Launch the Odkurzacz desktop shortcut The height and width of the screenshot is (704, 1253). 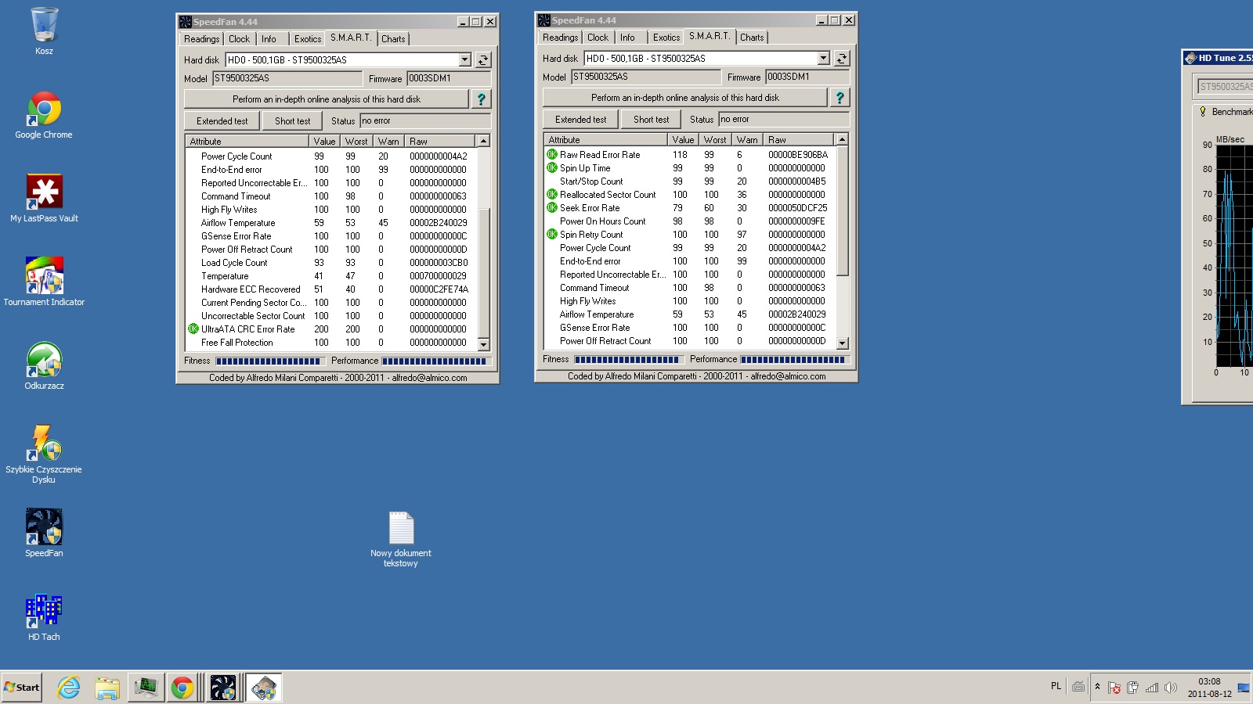click(44, 366)
